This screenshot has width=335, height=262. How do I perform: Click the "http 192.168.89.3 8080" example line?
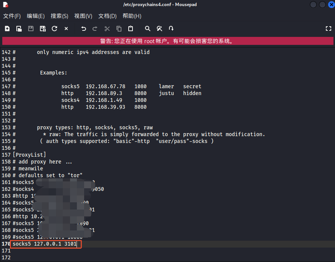pyautogui.click(x=104, y=93)
